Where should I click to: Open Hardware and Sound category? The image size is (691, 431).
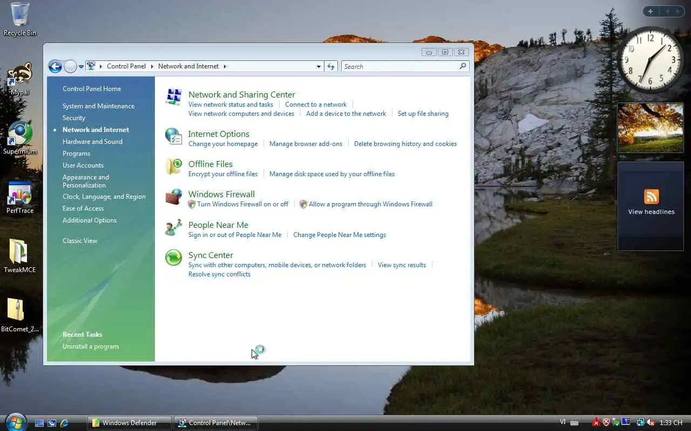[92, 142]
